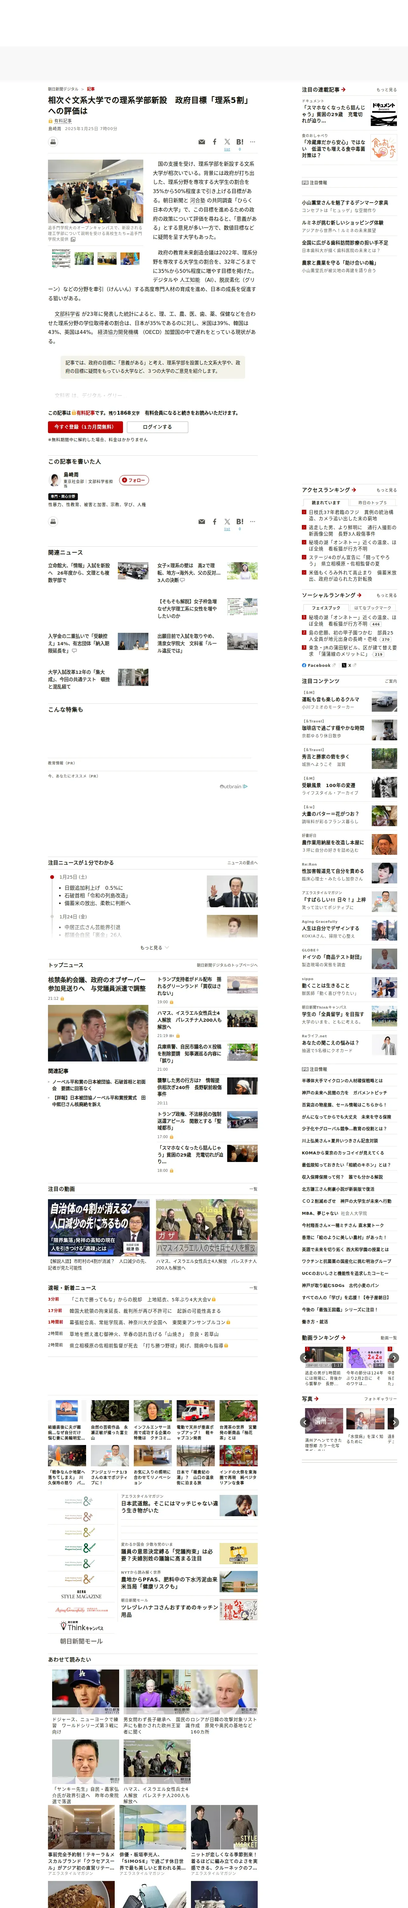Click Hatena bookmark B! icon below headline
This screenshot has width=408, height=1908.
pyautogui.click(x=239, y=142)
